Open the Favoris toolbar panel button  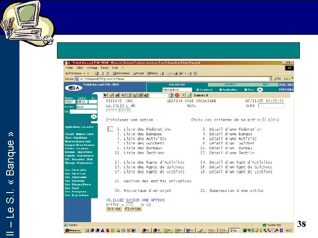point(138,74)
